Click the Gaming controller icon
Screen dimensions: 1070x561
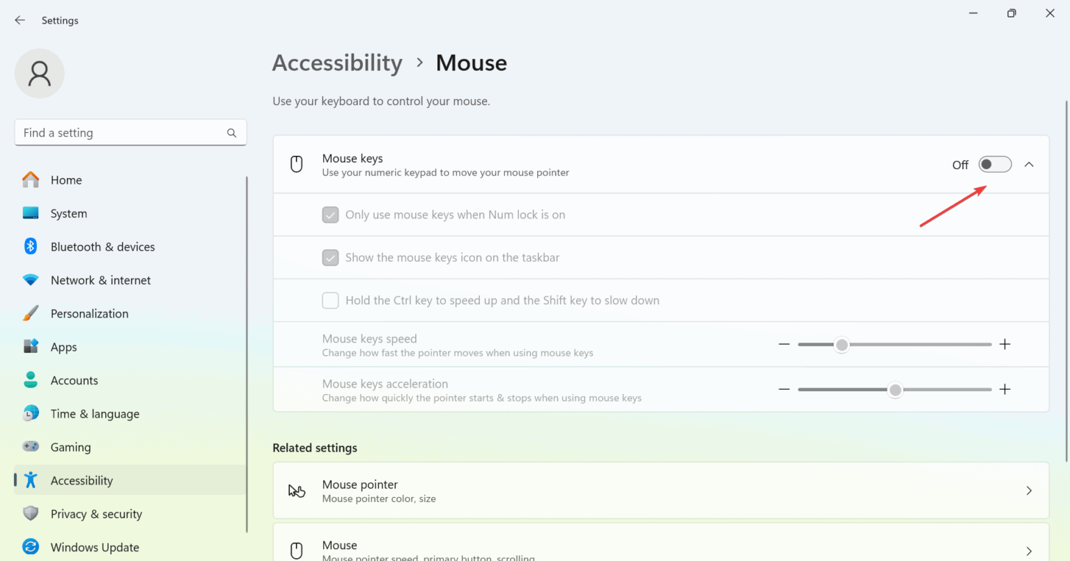tap(31, 447)
